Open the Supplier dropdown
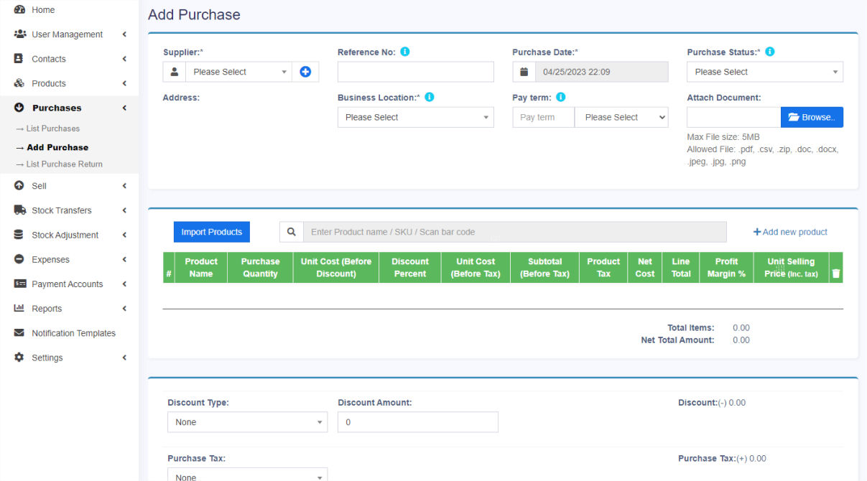The width and height of the screenshot is (867, 481). [238, 72]
